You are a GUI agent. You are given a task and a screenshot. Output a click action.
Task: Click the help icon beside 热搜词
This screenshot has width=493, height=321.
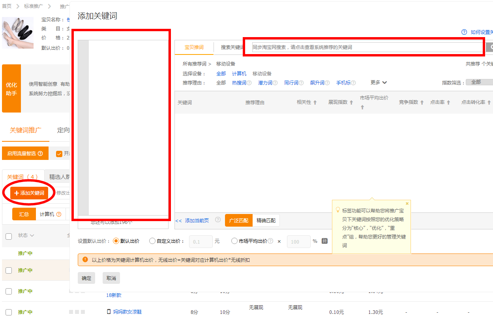[x=249, y=83]
